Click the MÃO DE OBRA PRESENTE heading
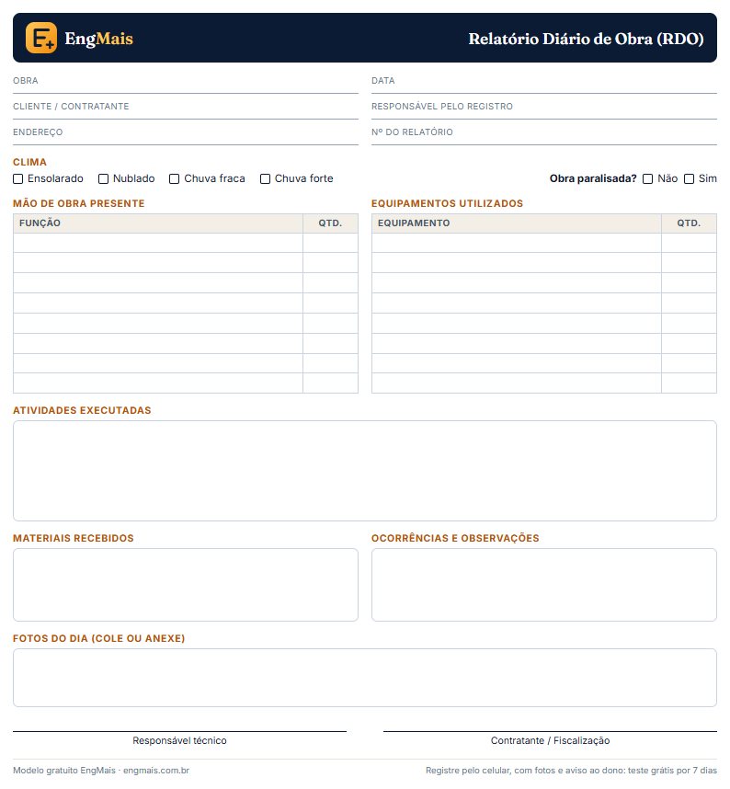 pos(78,203)
